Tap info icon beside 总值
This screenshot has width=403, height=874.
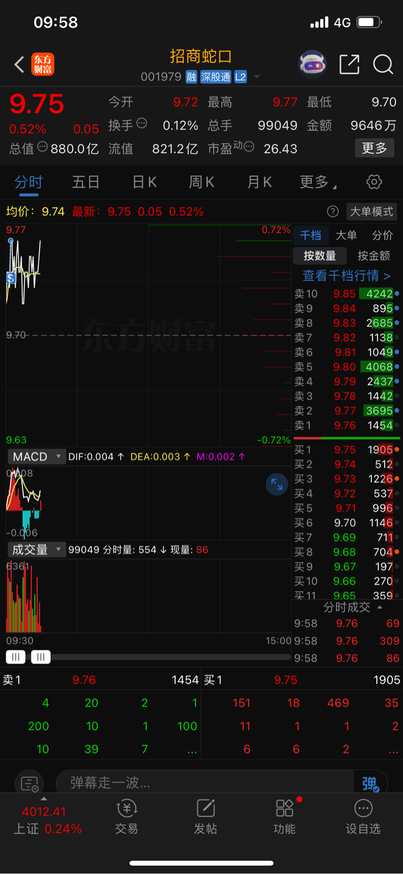[x=43, y=147]
